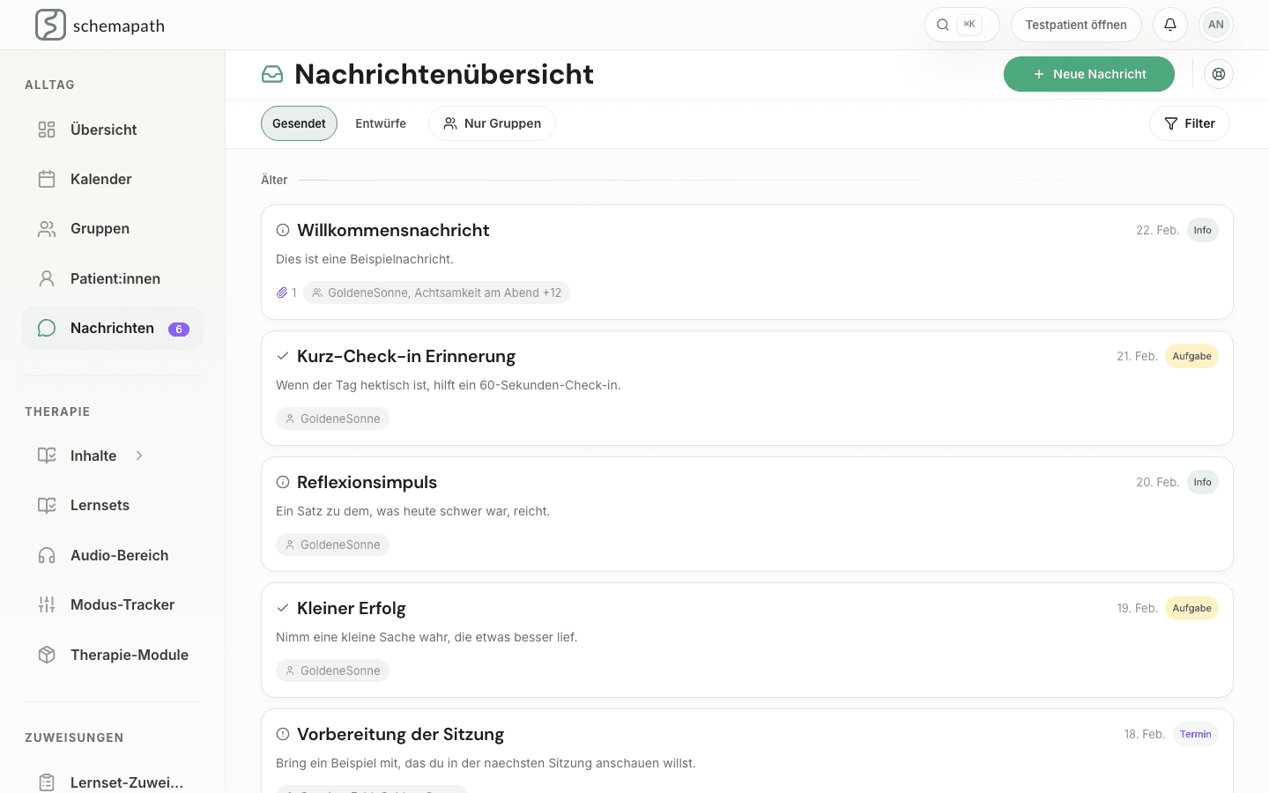Expand the Inhalte submenu chevron

point(138,456)
